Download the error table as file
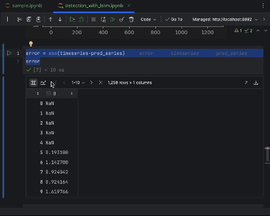 click(256, 82)
